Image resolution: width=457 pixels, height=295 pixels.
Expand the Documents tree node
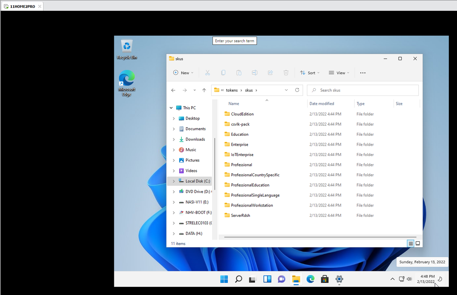click(x=174, y=129)
